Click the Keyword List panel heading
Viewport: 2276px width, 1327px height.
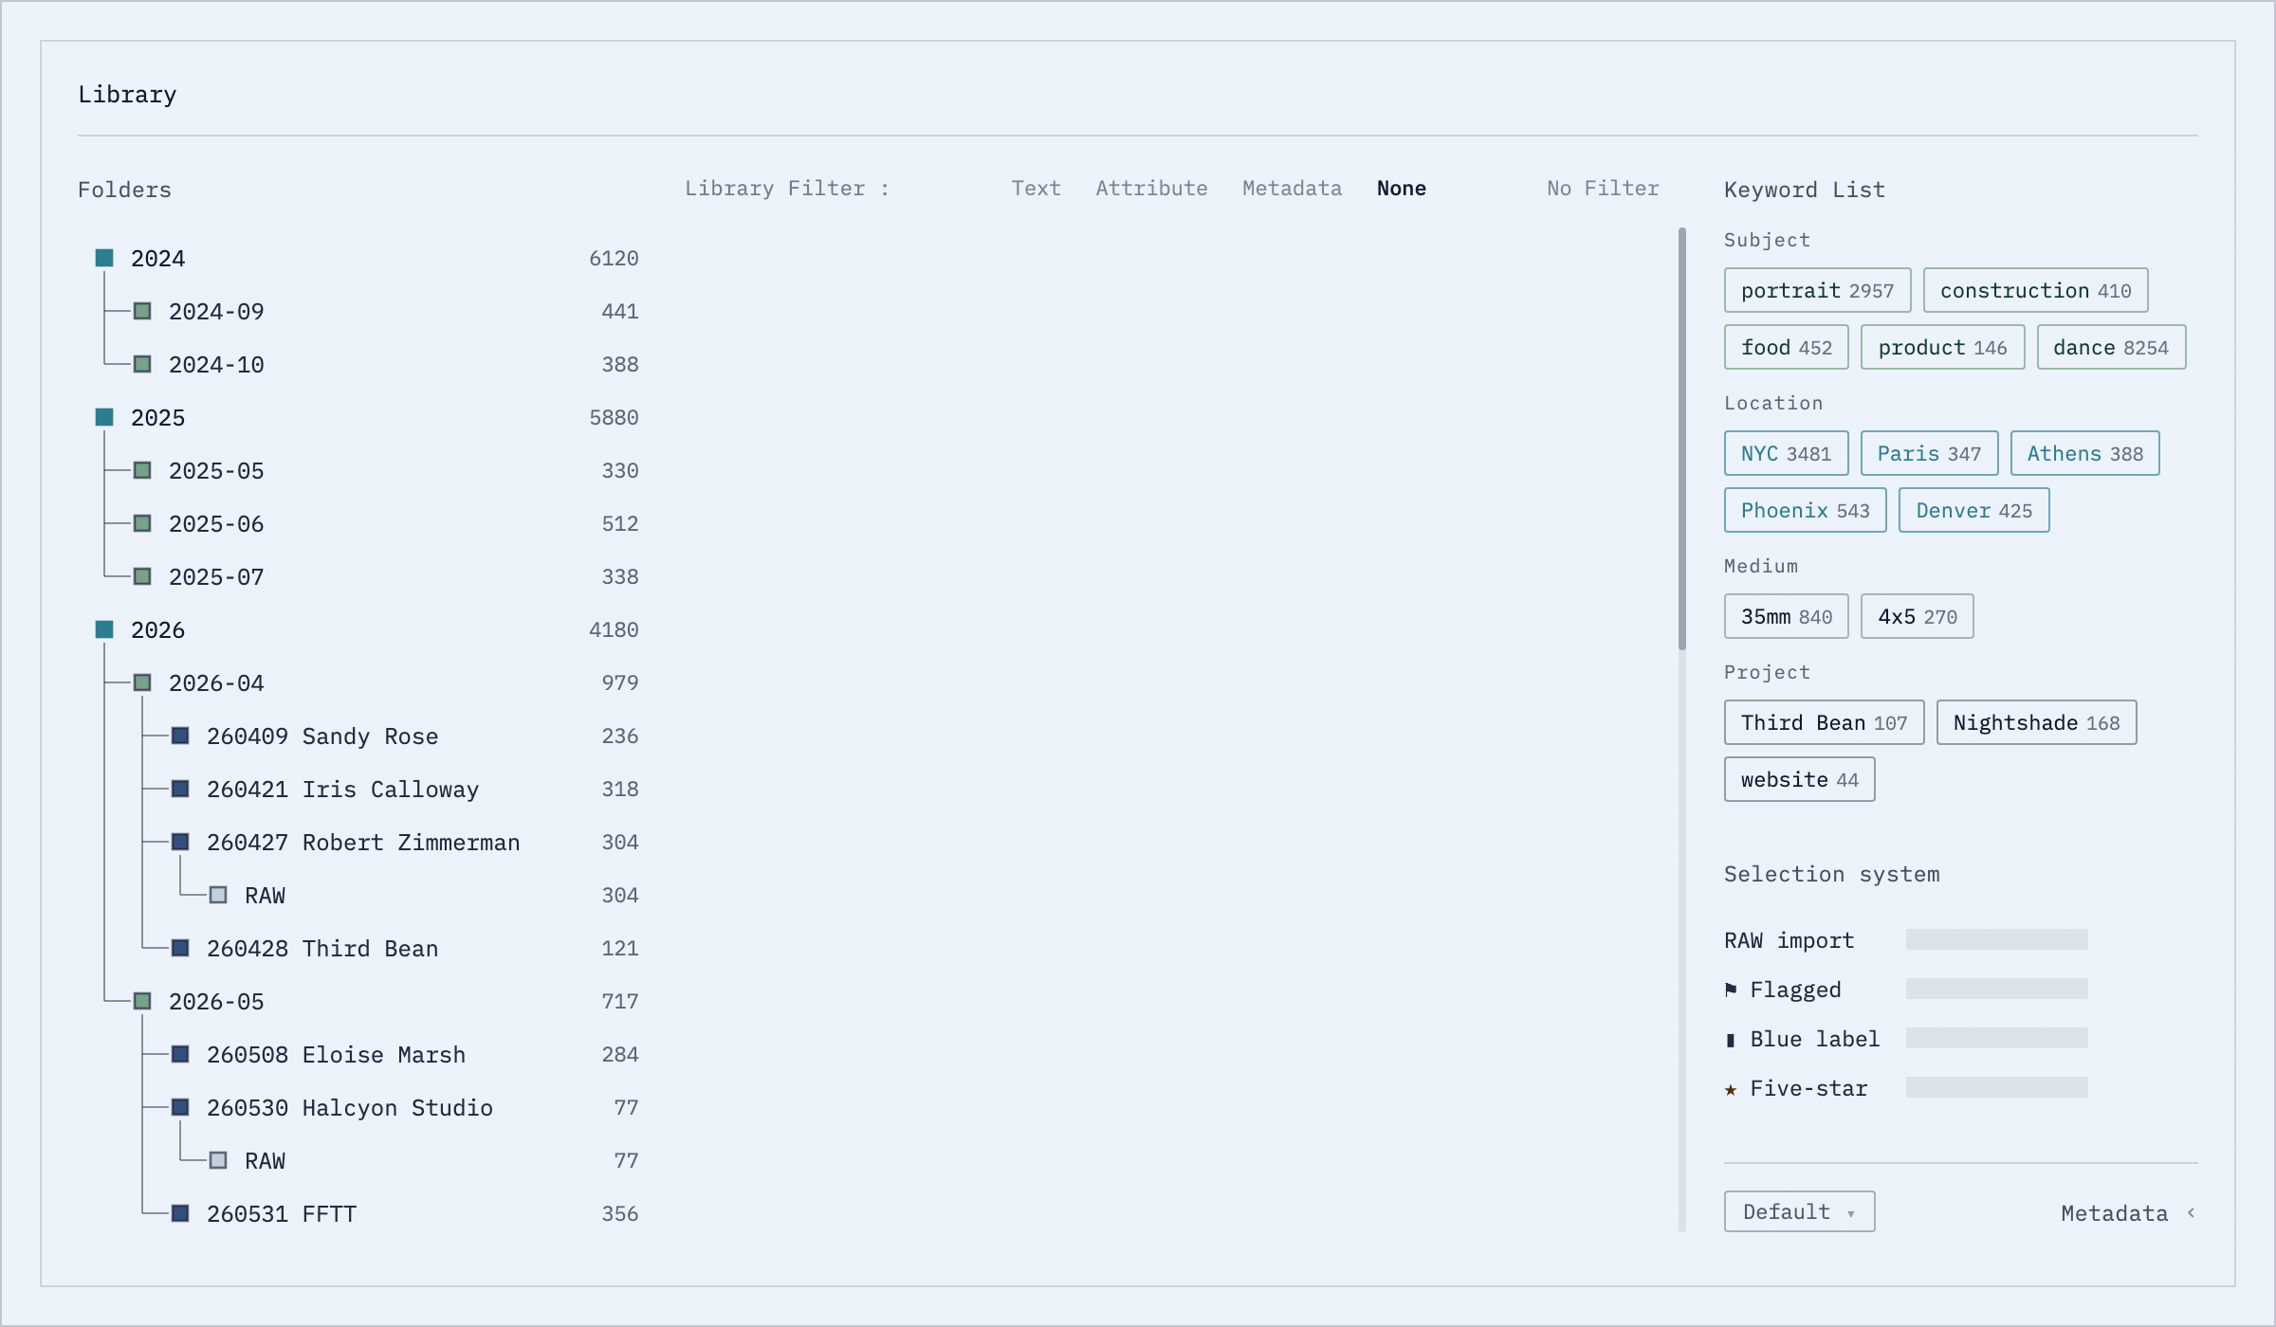coord(1805,190)
